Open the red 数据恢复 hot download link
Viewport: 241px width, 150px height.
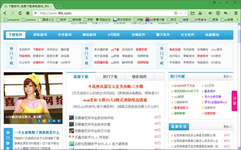coord(141,50)
